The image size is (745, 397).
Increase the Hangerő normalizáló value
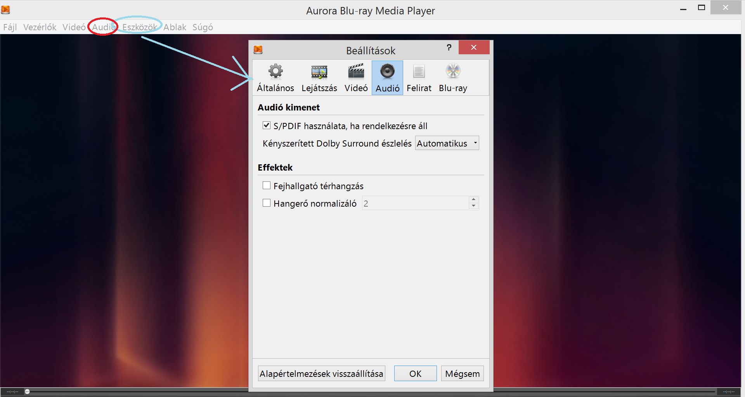pyautogui.click(x=473, y=199)
